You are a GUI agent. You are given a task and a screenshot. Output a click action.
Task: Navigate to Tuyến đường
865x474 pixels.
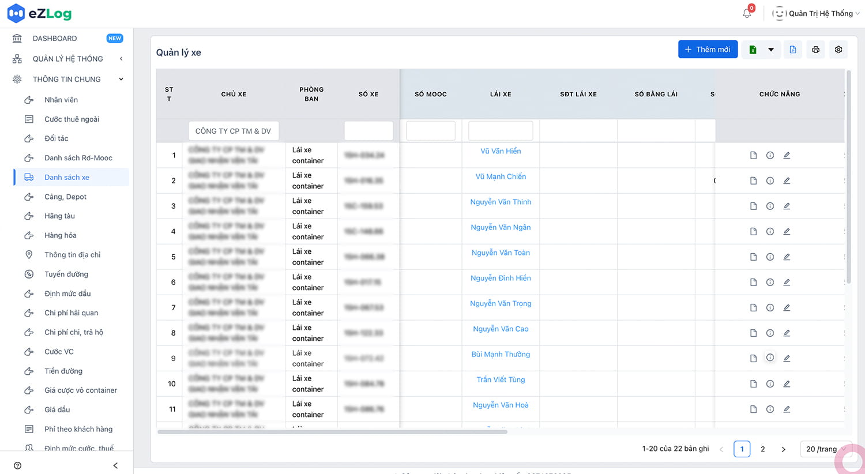[x=66, y=274]
